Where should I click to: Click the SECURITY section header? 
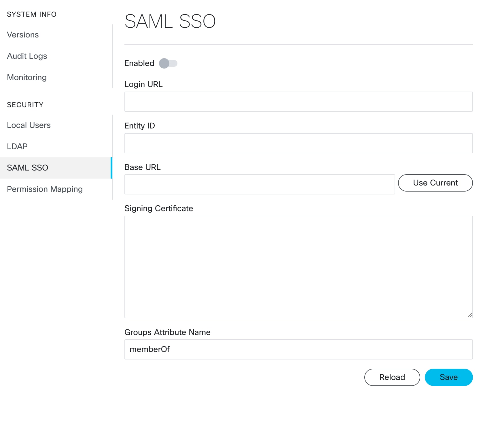[25, 105]
